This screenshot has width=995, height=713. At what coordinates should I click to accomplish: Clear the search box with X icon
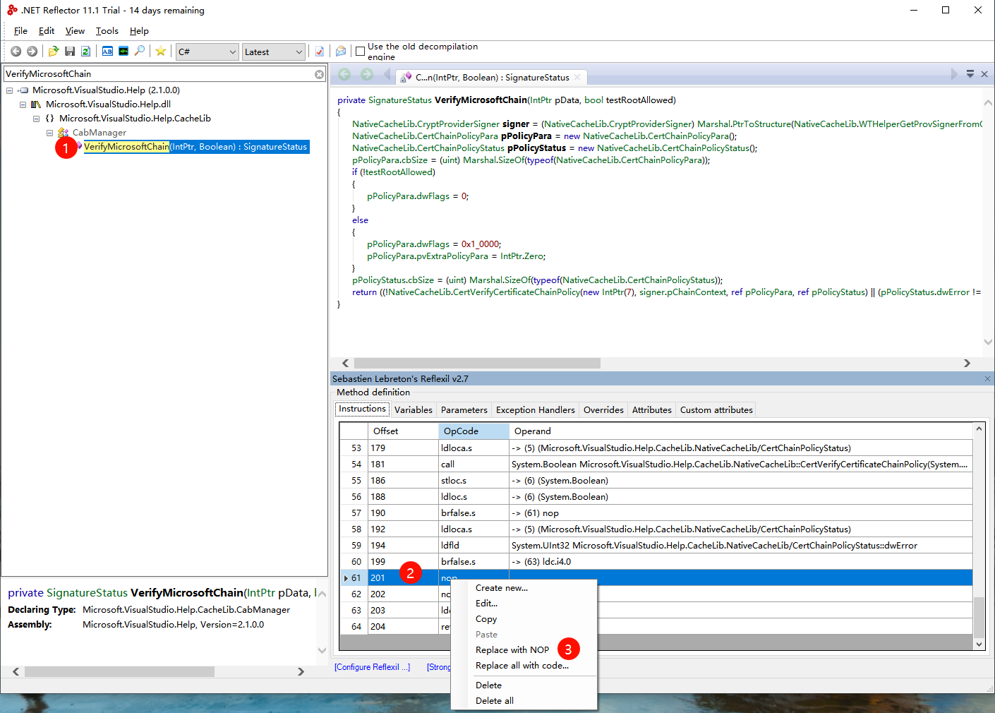point(319,74)
